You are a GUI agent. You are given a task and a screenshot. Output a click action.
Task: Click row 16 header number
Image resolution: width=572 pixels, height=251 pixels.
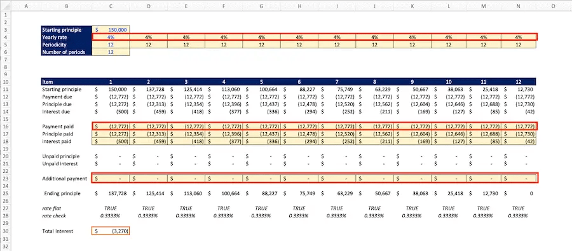tap(6, 126)
